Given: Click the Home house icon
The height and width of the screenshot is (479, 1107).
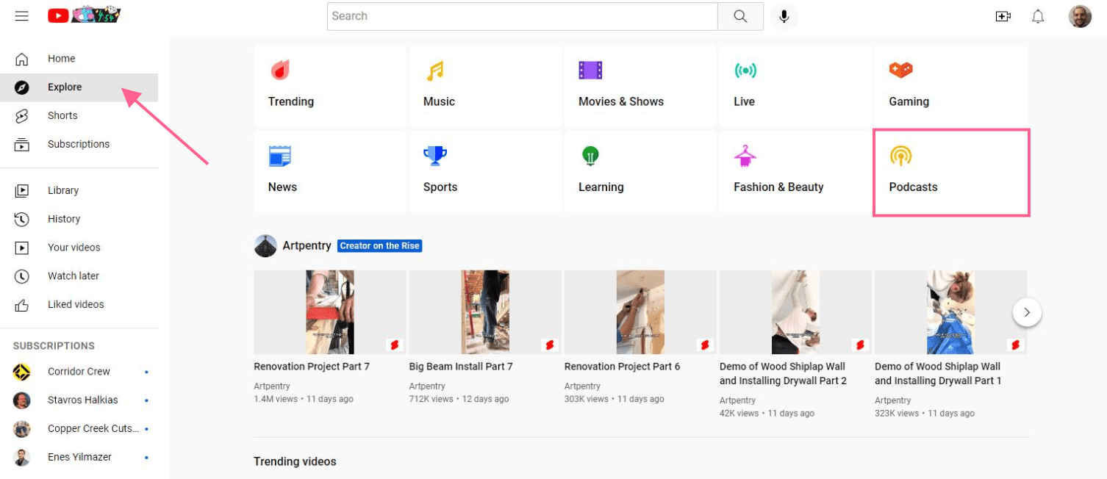Looking at the screenshot, I should tap(22, 59).
